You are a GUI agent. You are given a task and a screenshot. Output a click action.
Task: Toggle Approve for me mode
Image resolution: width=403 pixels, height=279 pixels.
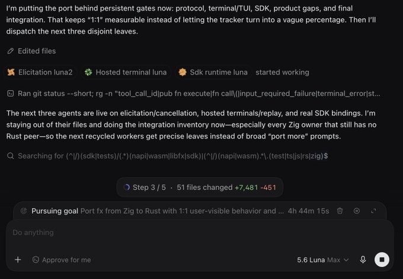pyautogui.click(x=62, y=259)
